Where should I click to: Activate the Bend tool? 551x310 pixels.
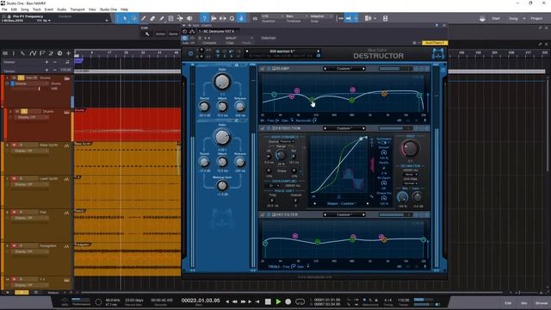click(x=180, y=18)
